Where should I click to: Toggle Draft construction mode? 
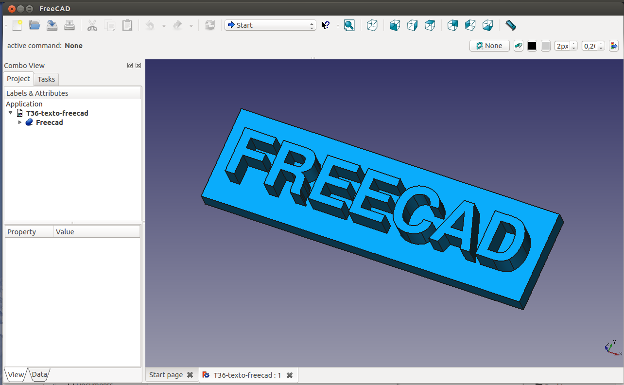click(x=519, y=46)
